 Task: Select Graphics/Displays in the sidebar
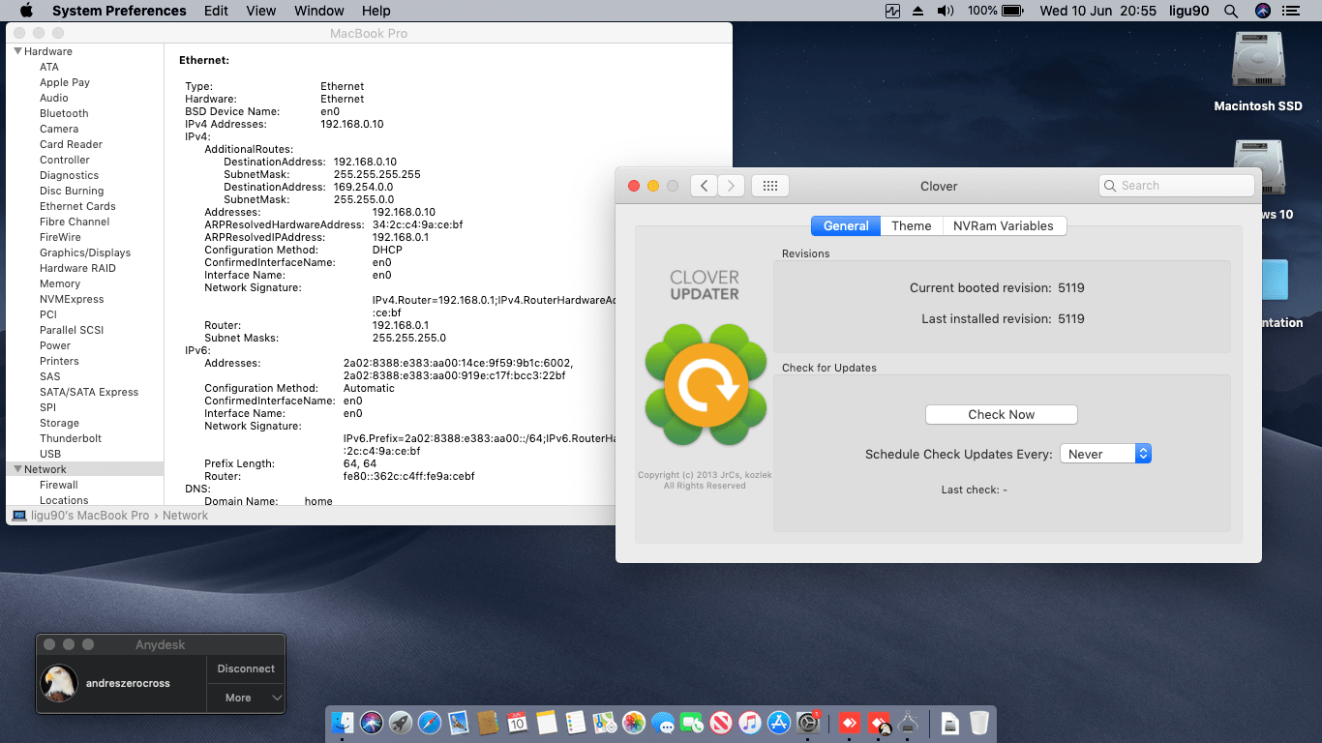tap(85, 253)
